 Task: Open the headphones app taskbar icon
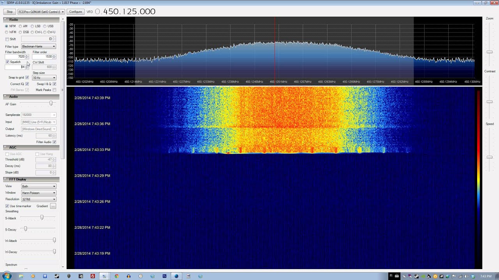128,276
